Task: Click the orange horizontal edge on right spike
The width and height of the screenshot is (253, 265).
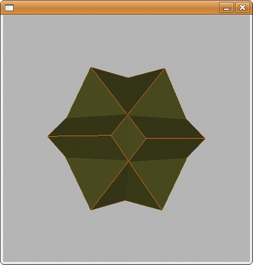Action: click(175, 139)
